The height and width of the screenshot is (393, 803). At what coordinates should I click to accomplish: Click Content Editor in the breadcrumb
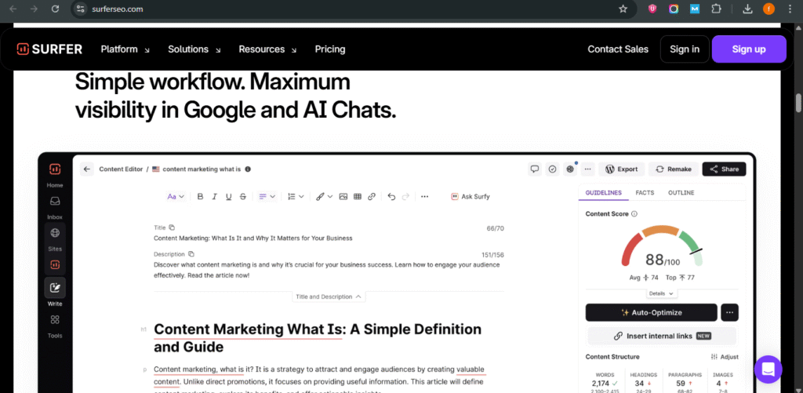click(121, 169)
